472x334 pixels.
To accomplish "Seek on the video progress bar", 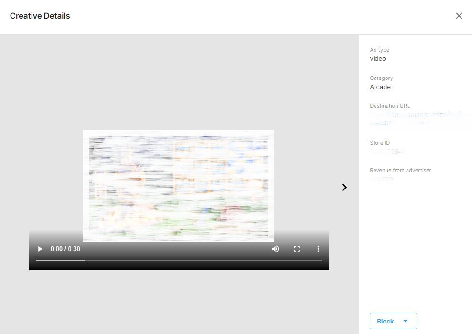I will tap(179, 260).
